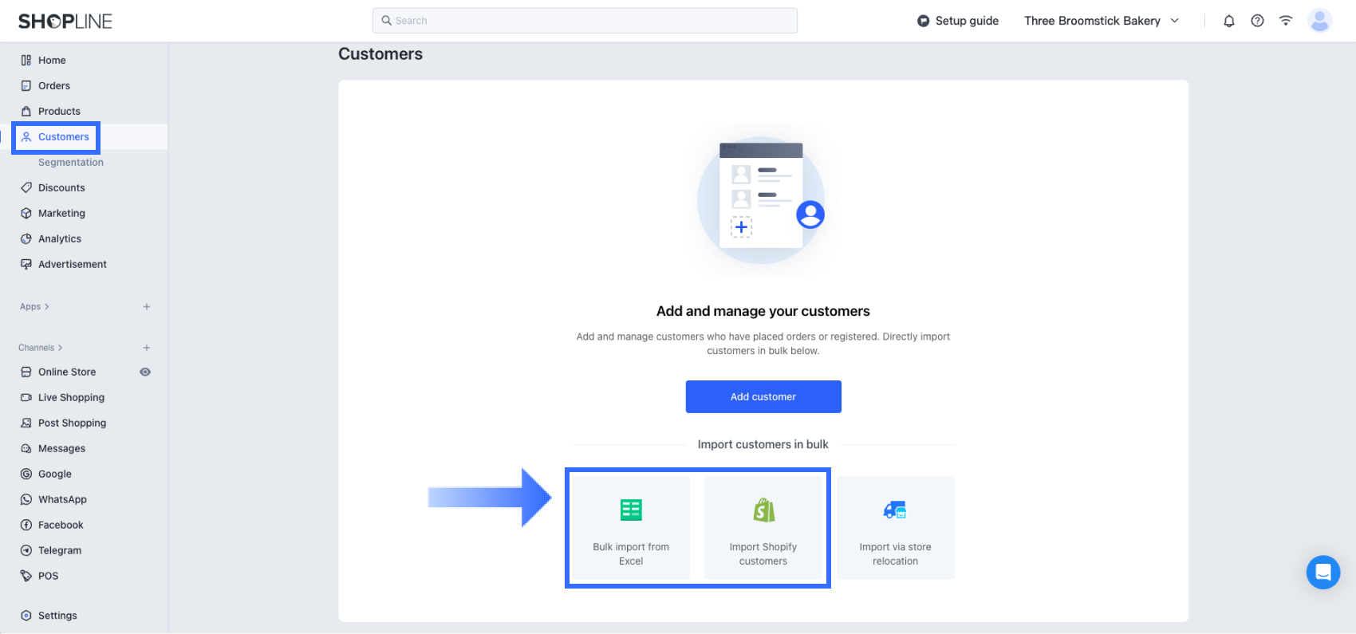Choose Import Shopify customers
This screenshot has width=1356, height=634.
tap(763, 527)
